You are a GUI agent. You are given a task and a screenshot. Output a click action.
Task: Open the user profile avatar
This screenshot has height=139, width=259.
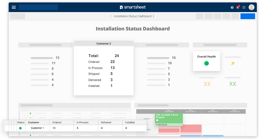tap(252, 7)
